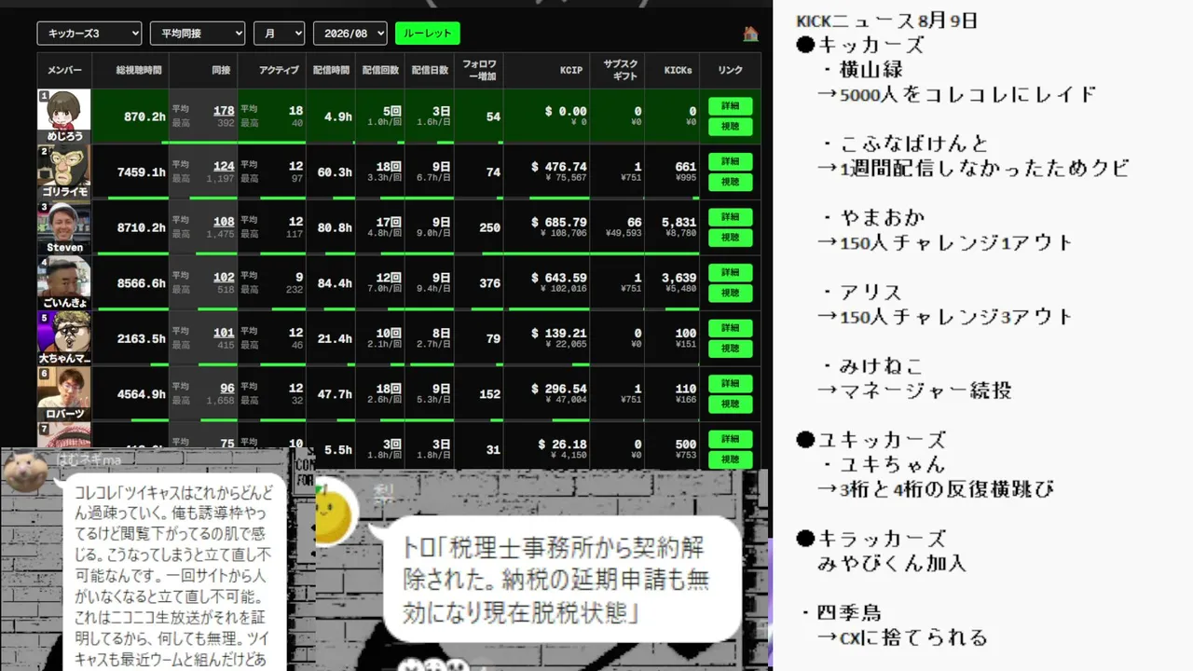This screenshot has height=671, width=1193.
Task: Open the 月 period dropdown
Action: [x=280, y=34]
